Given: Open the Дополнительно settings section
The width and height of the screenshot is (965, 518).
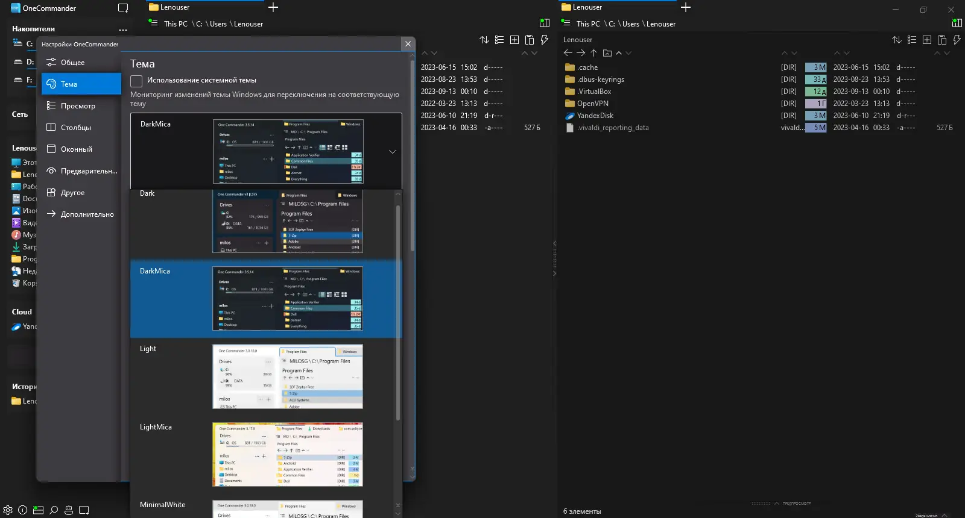Looking at the screenshot, I should coord(81,214).
